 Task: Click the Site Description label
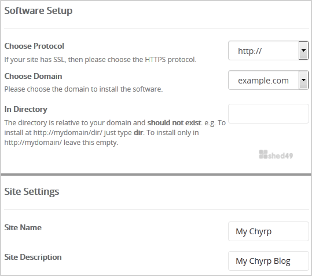click(x=33, y=257)
